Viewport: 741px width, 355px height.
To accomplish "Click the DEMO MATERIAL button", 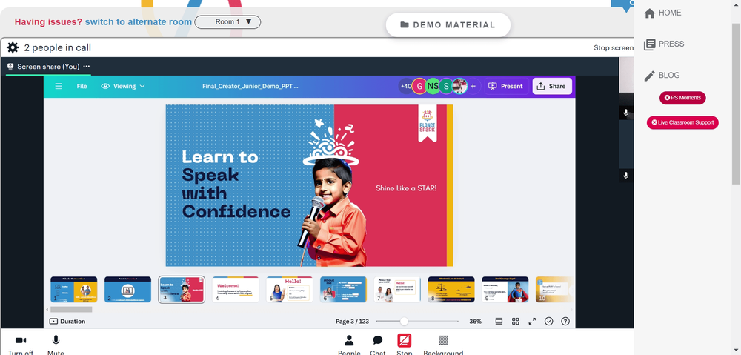I will pyautogui.click(x=448, y=25).
